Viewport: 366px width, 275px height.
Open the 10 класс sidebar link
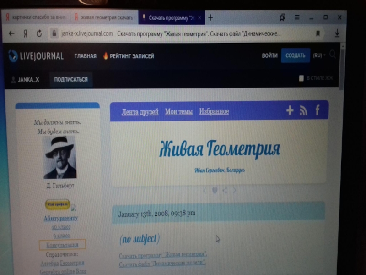coord(61,227)
